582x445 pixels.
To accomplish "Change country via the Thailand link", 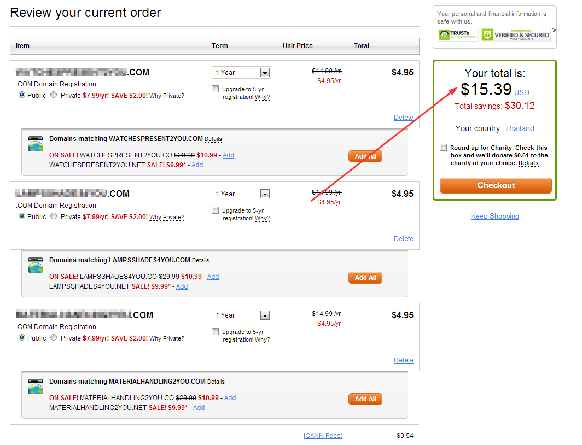I will 519,129.
